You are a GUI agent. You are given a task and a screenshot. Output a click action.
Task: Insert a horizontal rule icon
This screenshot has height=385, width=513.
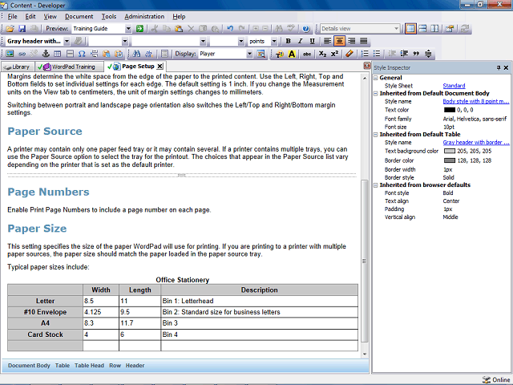pos(70,54)
